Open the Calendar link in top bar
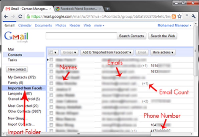 point(25,25)
